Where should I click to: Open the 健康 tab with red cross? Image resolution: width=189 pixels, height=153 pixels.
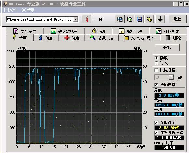[x=72, y=38]
